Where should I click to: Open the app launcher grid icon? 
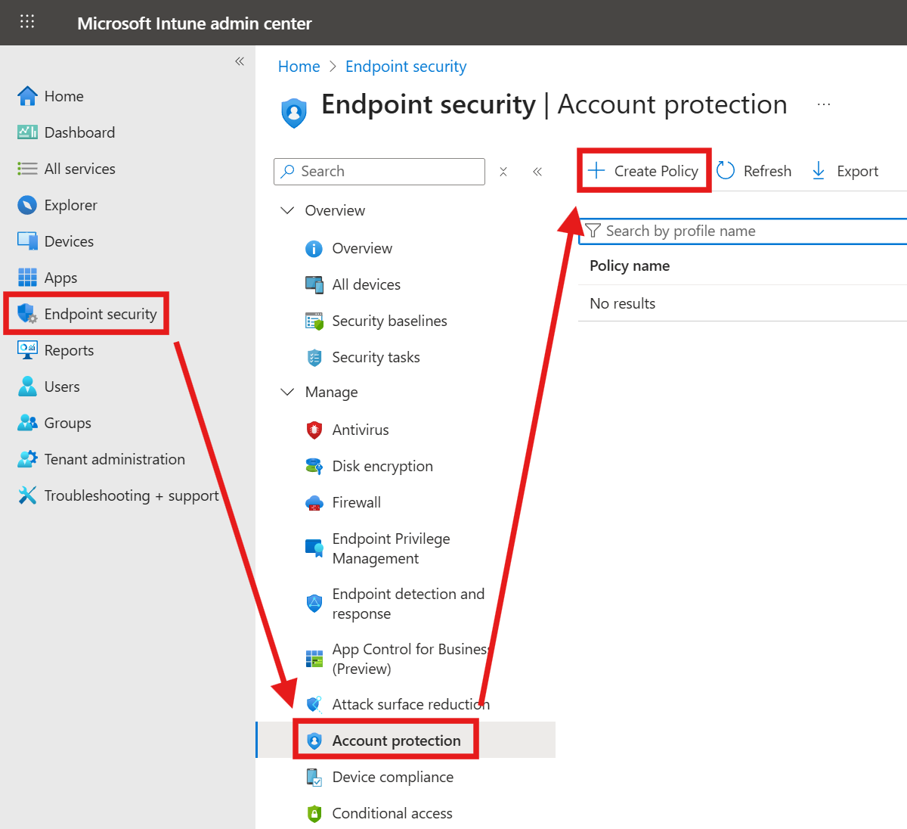pyautogui.click(x=27, y=22)
